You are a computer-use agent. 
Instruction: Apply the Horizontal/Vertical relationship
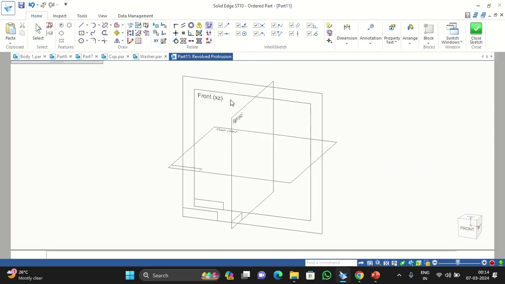coord(176,33)
